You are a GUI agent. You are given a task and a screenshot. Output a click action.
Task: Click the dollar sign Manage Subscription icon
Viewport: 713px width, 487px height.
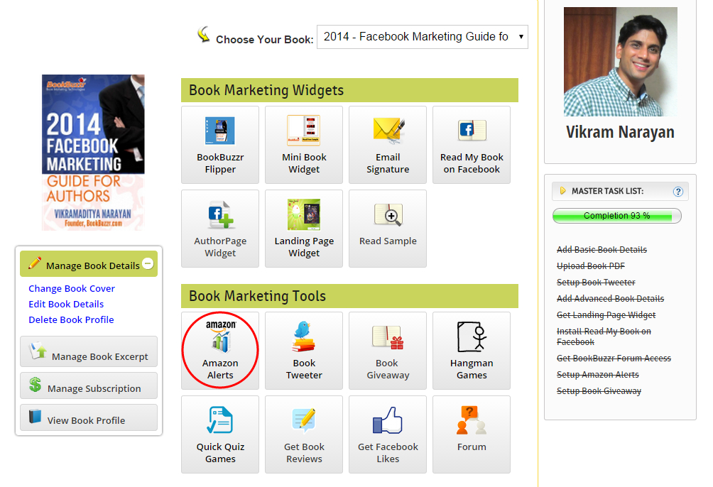(x=35, y=385)
